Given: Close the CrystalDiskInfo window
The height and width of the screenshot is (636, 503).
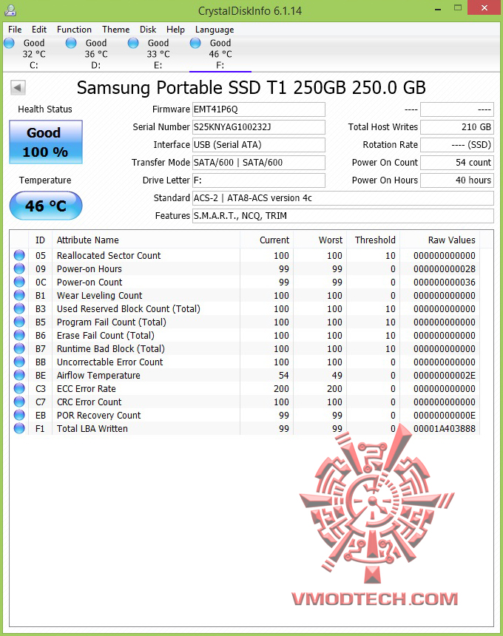Looking at the screenshot, I should pos(485,7).
